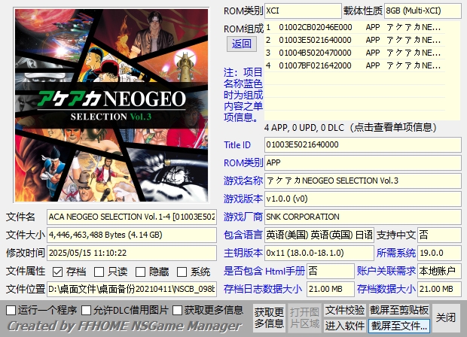This screenshot has height=337, width=467.
Task: Toggle 允许DLC借用图片 checkbox
Action: coord(87,310)
